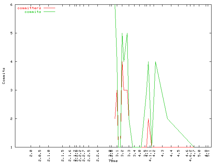Click the red committers legend line sample

[x=49, y=8]
